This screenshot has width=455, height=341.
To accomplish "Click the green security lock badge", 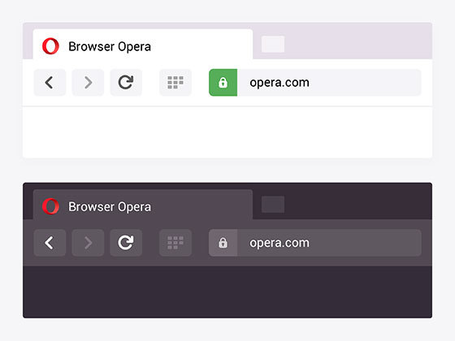I will click(x=223, y=82).
